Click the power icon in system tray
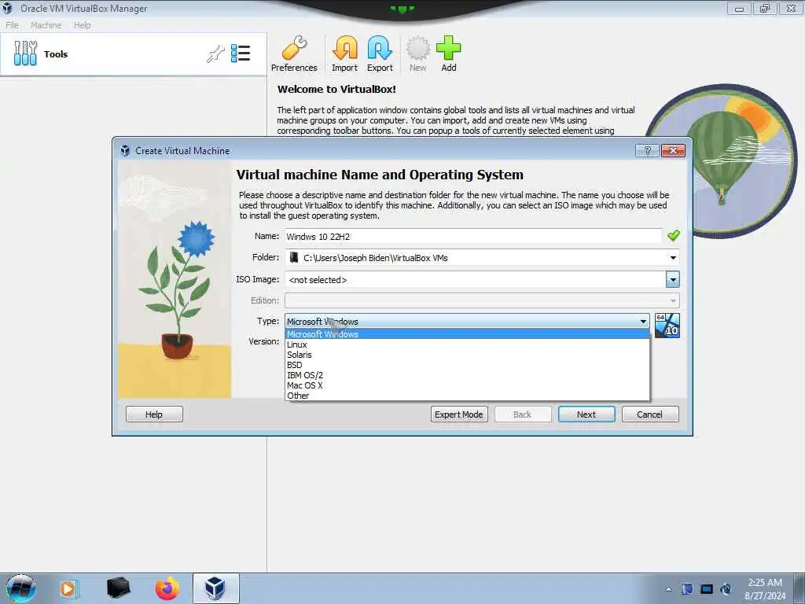This screenshot has height=604, width=805. (x=726, y=589)
